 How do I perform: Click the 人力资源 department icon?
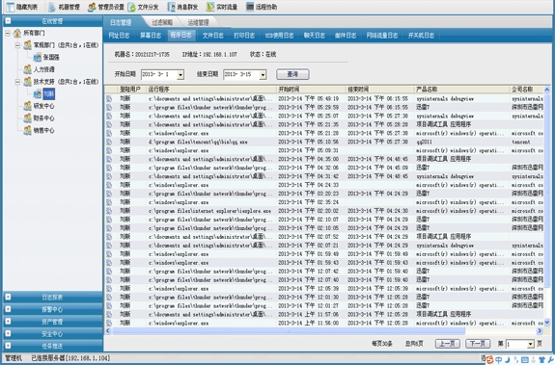27,69
